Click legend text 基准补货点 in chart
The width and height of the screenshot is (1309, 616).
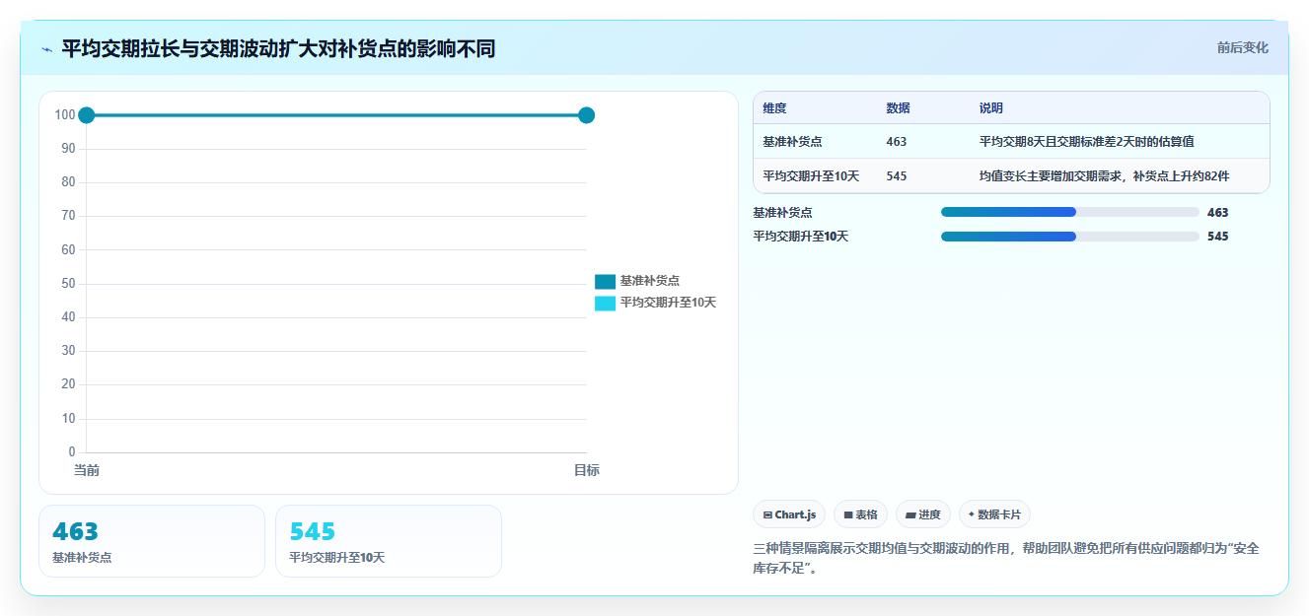(x=649, y=281)
